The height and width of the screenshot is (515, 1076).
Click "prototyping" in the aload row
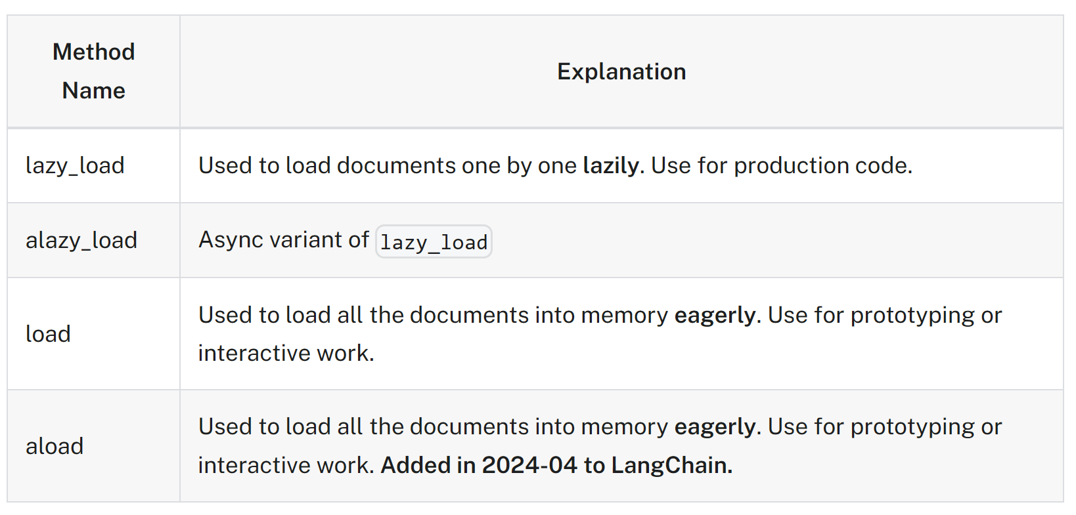tap(912, 426)
